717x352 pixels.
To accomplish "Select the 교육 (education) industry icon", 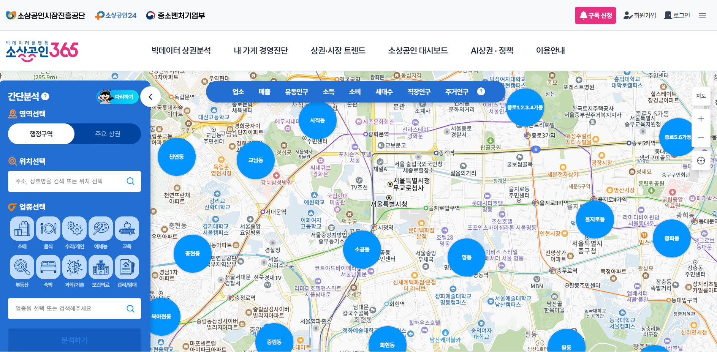I will [127, 229].
